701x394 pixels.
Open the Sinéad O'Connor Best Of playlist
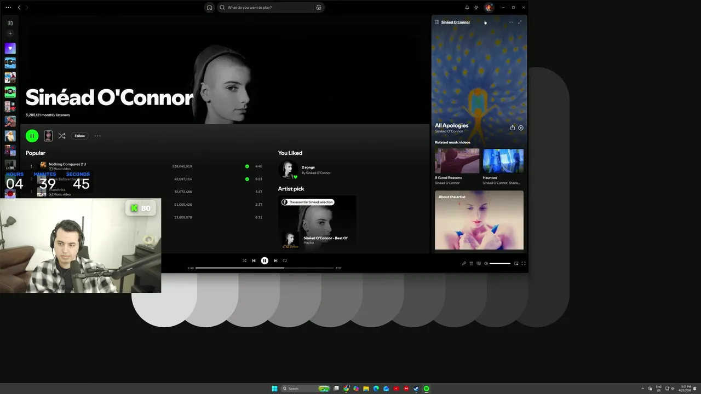325,238
